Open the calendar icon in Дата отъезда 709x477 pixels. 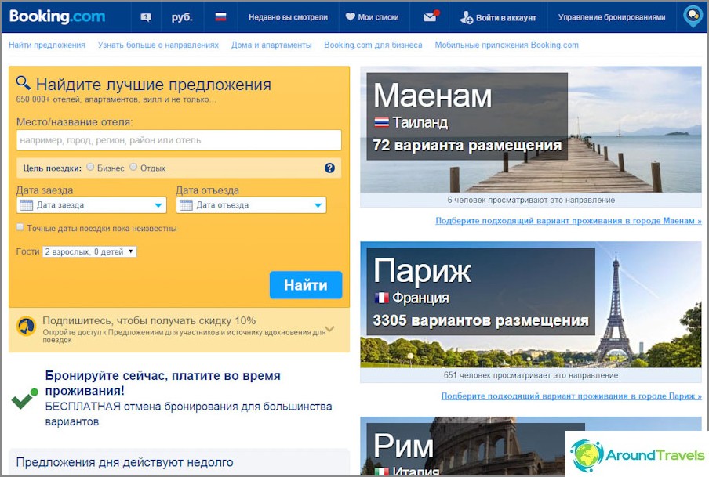pos(186,205)
